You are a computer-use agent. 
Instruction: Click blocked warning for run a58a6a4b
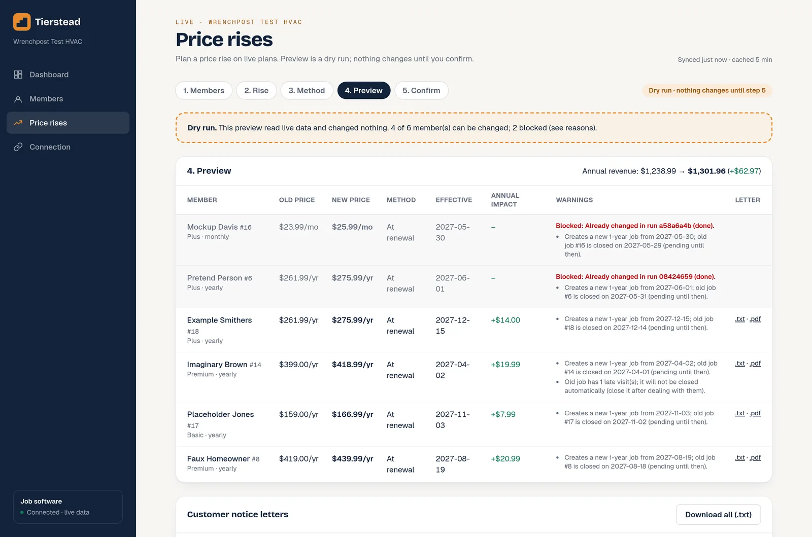(x=635, y=226)
